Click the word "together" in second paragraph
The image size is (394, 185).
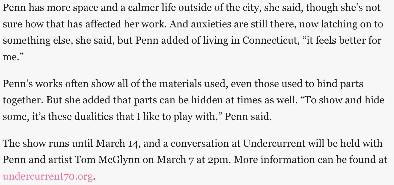(x=22, y=100)
